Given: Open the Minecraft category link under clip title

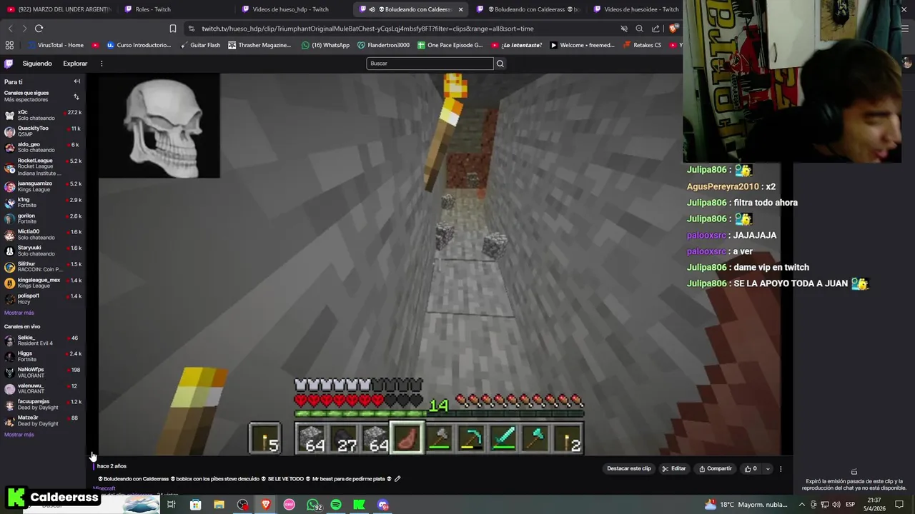Looking at the screenshot, I should (x=104, y=488).
